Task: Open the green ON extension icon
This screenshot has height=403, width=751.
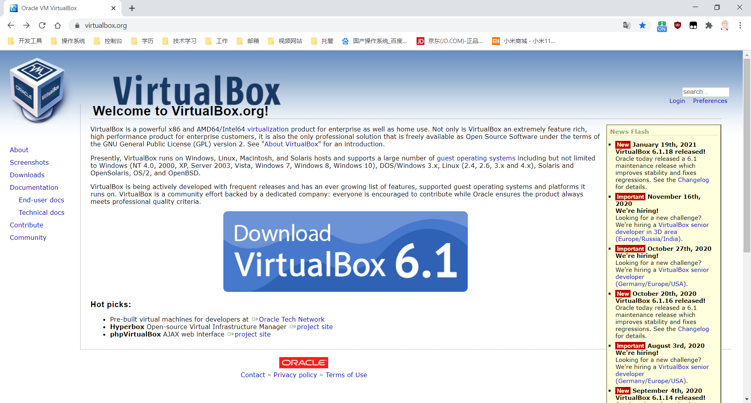Action: tap(662, 26)
